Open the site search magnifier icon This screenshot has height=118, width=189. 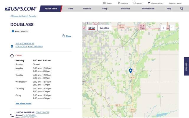(182, 9)
